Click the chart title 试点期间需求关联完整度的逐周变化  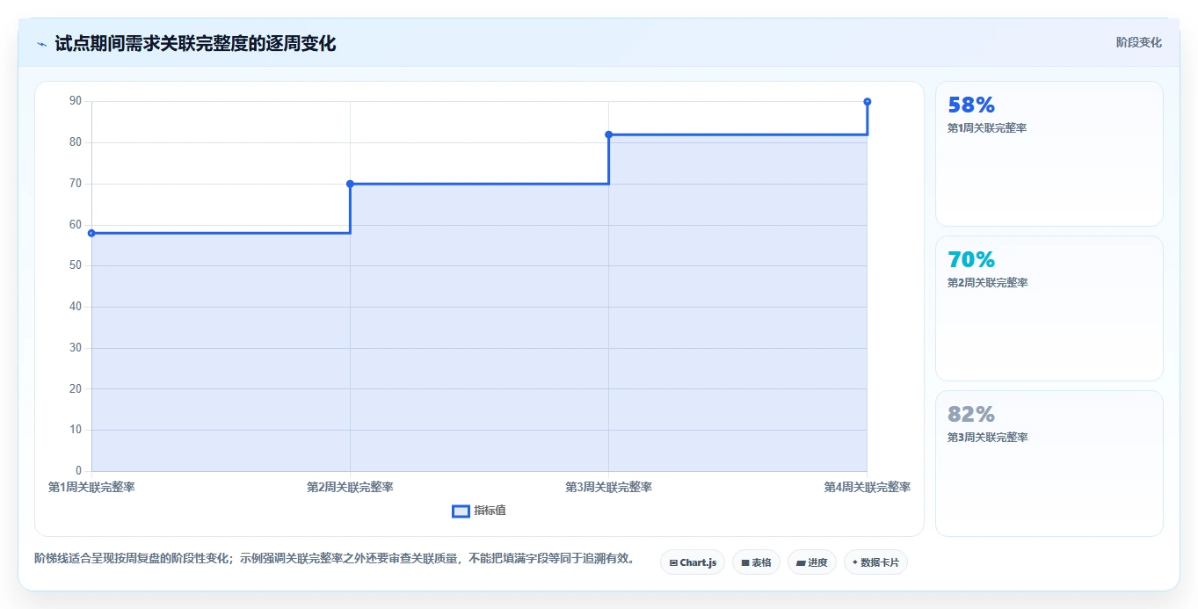[x=195, y=43]
